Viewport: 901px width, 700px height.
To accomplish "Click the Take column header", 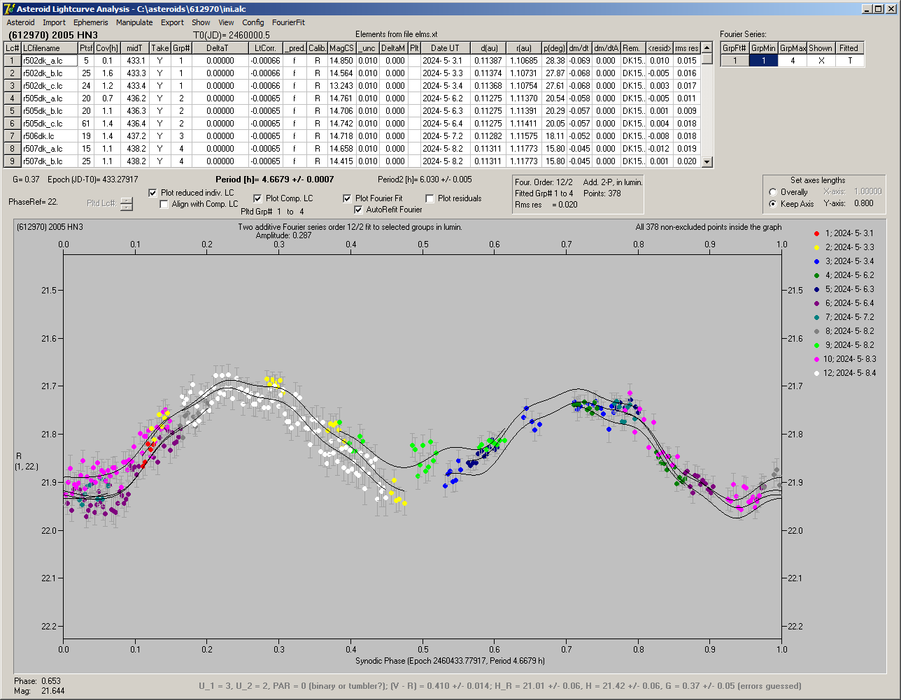I will coord(160,48).
